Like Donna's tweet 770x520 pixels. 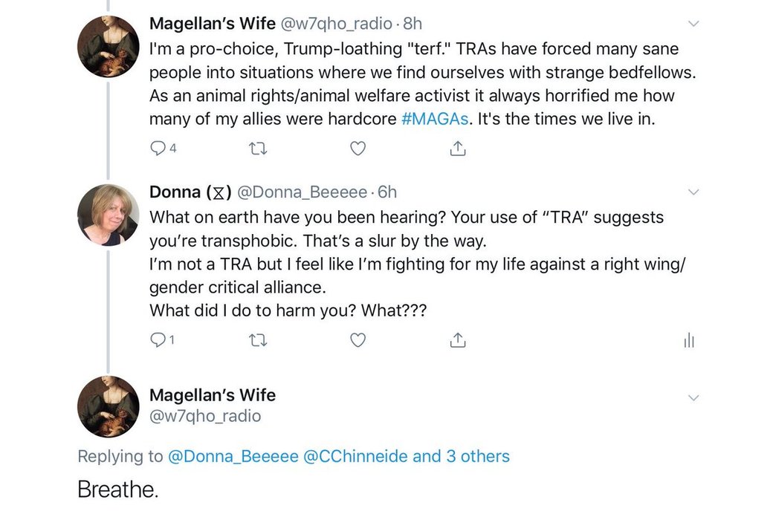pyautogui.click(x=358, y=340)
